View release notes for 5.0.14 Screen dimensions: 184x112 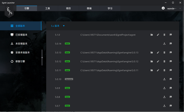click(171, 43)
